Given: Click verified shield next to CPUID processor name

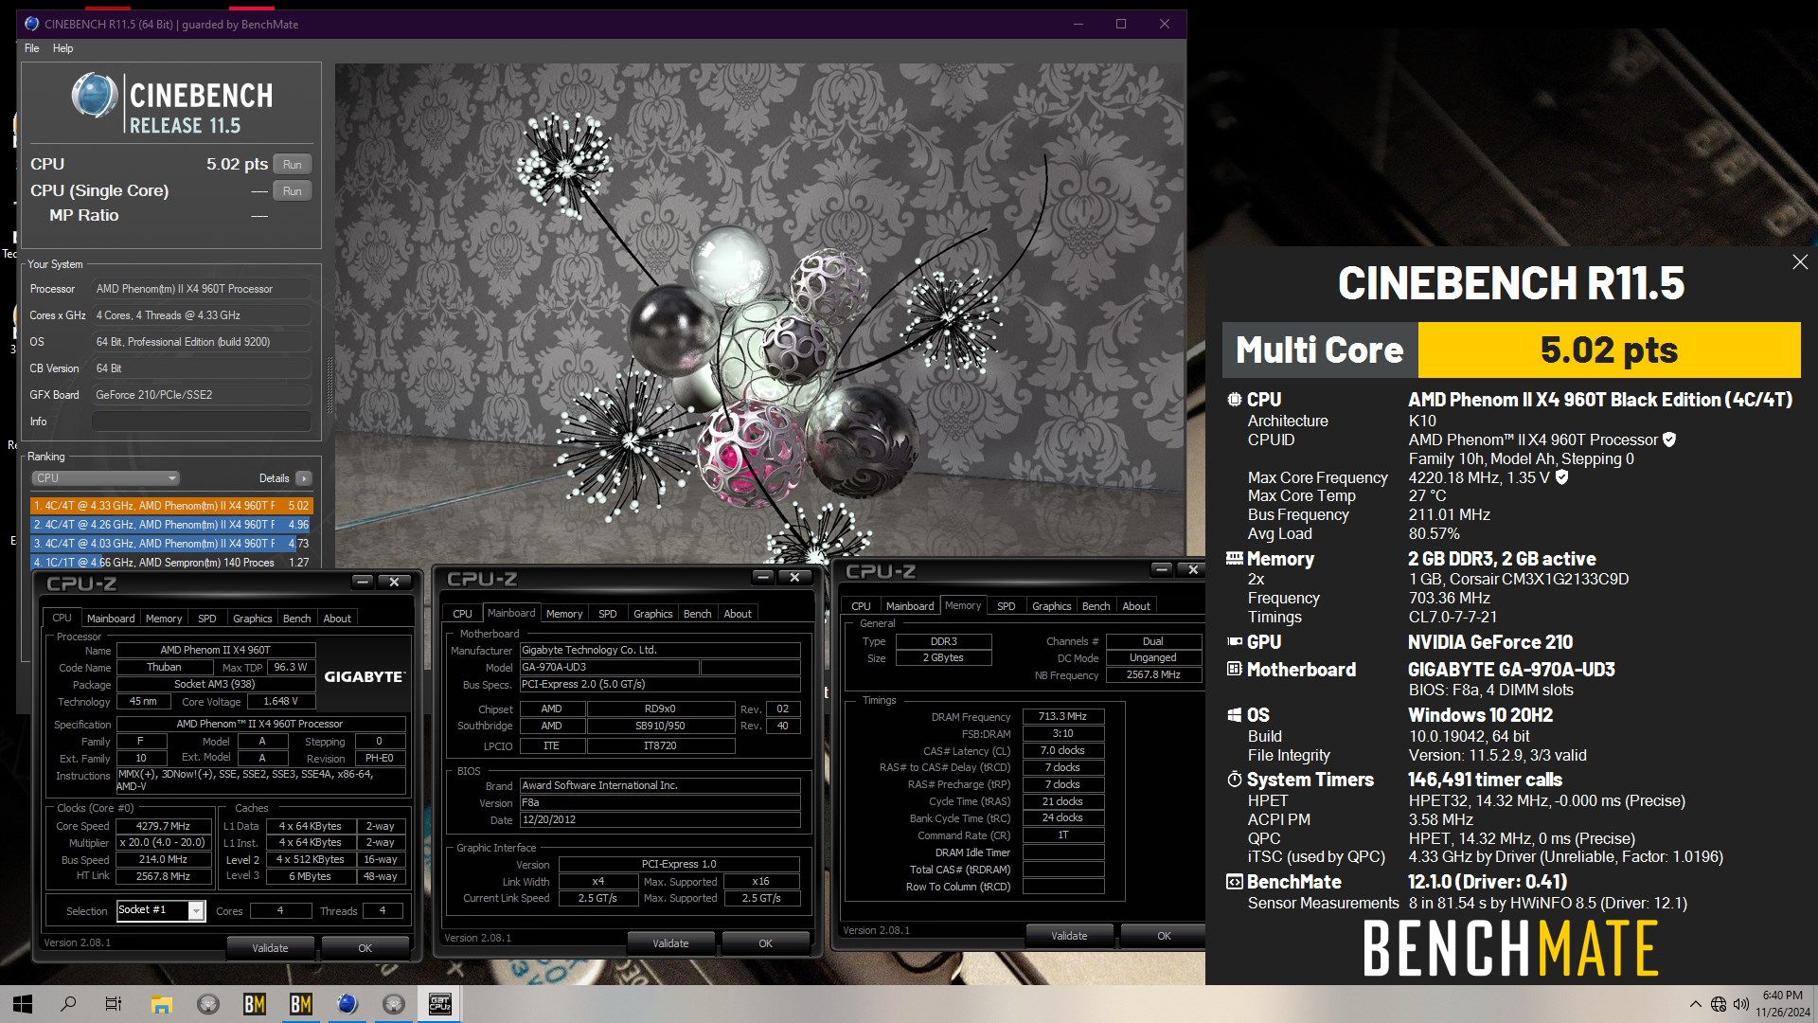Looking at the screenshot, I should [x=1669, y=440].
